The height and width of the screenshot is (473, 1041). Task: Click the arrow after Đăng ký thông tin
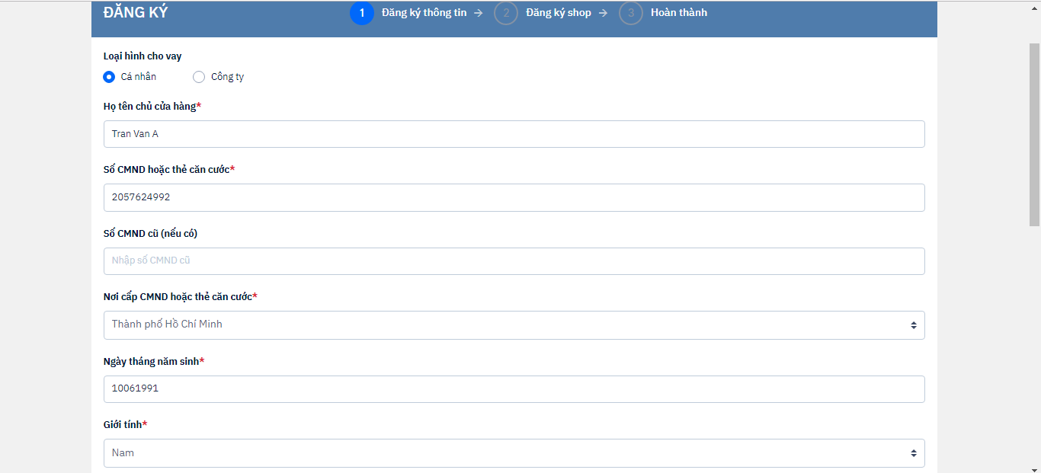click(x=479, y=13)
